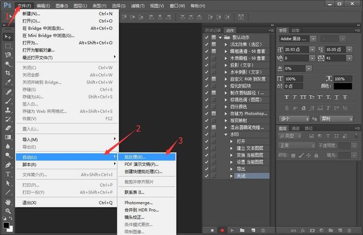This screenshot has height=235, width=363.
Task: Select the Eyedropper tool
Action: 8,82
